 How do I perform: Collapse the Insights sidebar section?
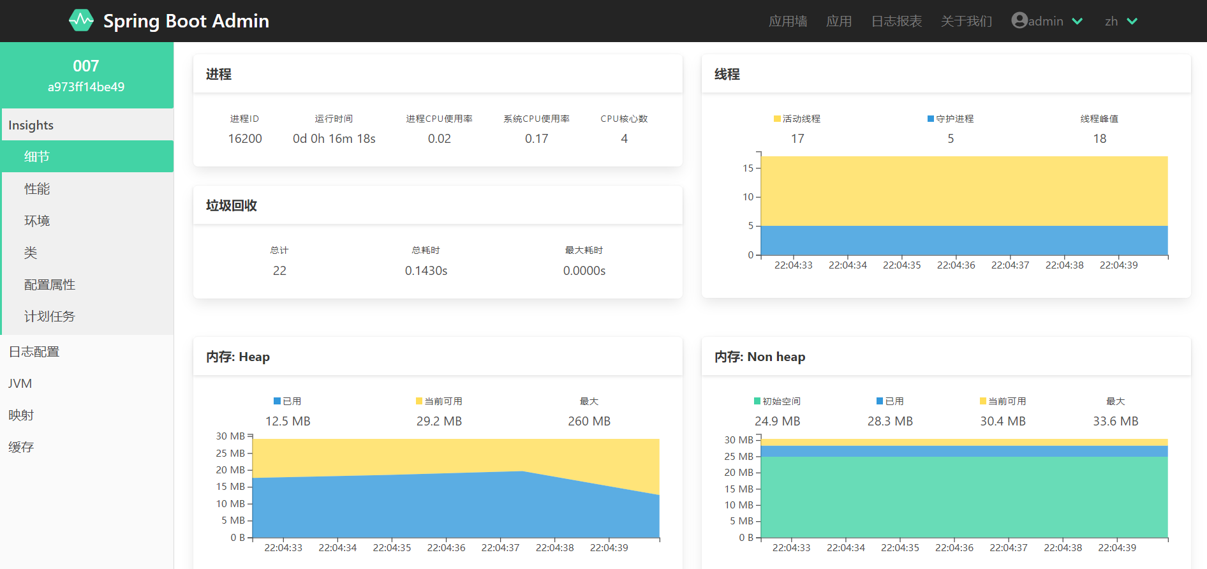[87, 125]
